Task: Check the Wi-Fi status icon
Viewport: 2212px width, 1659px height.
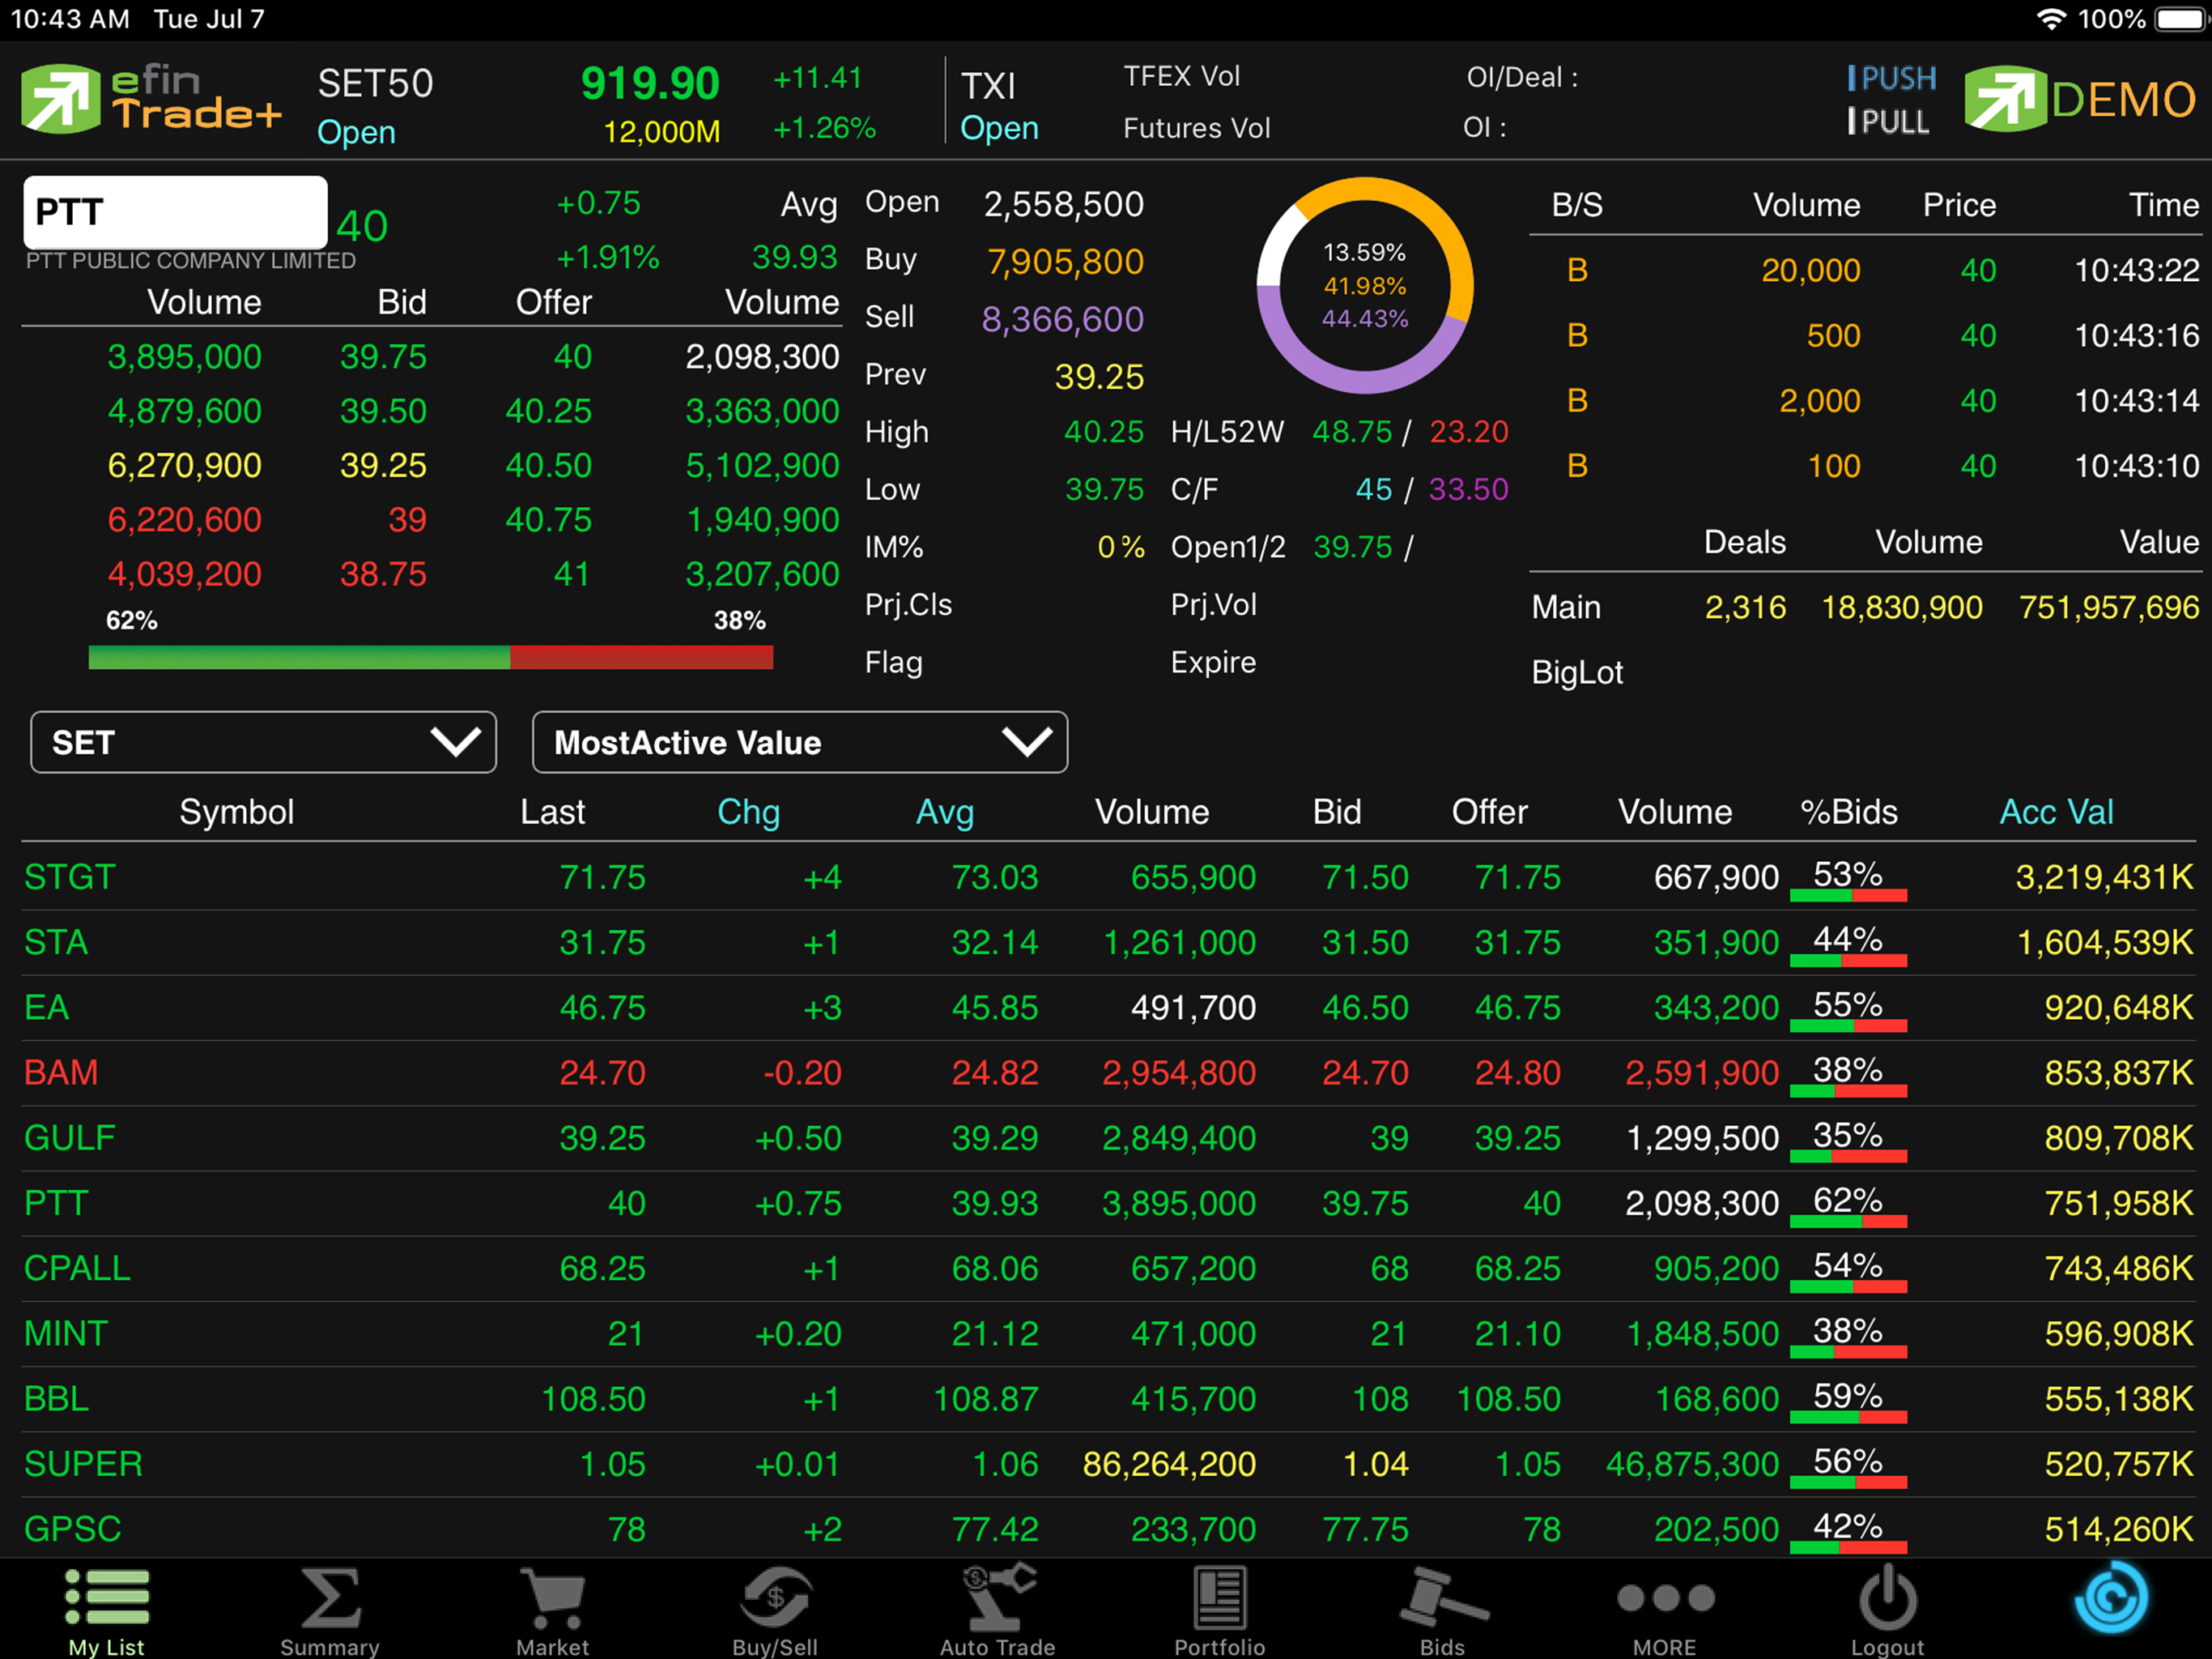Action: pyautogui.click(x=2052, y=19)
